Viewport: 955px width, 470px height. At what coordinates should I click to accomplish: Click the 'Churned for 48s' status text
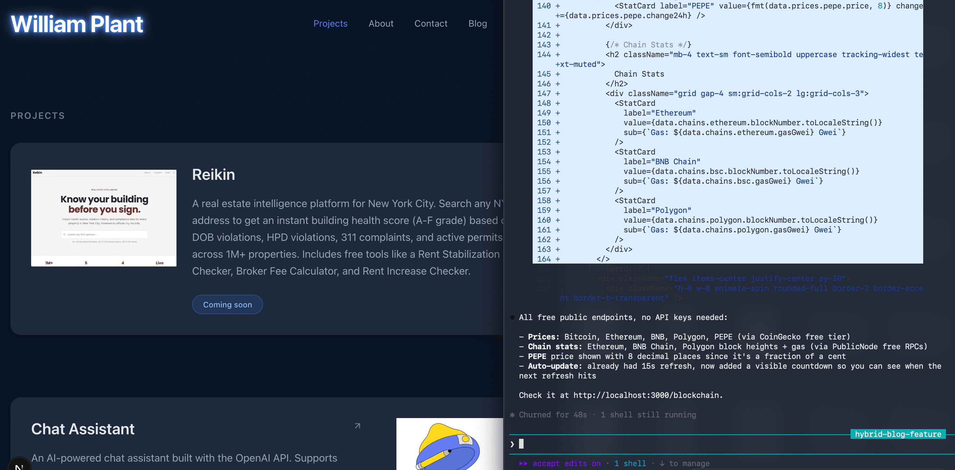pos(553,415)
